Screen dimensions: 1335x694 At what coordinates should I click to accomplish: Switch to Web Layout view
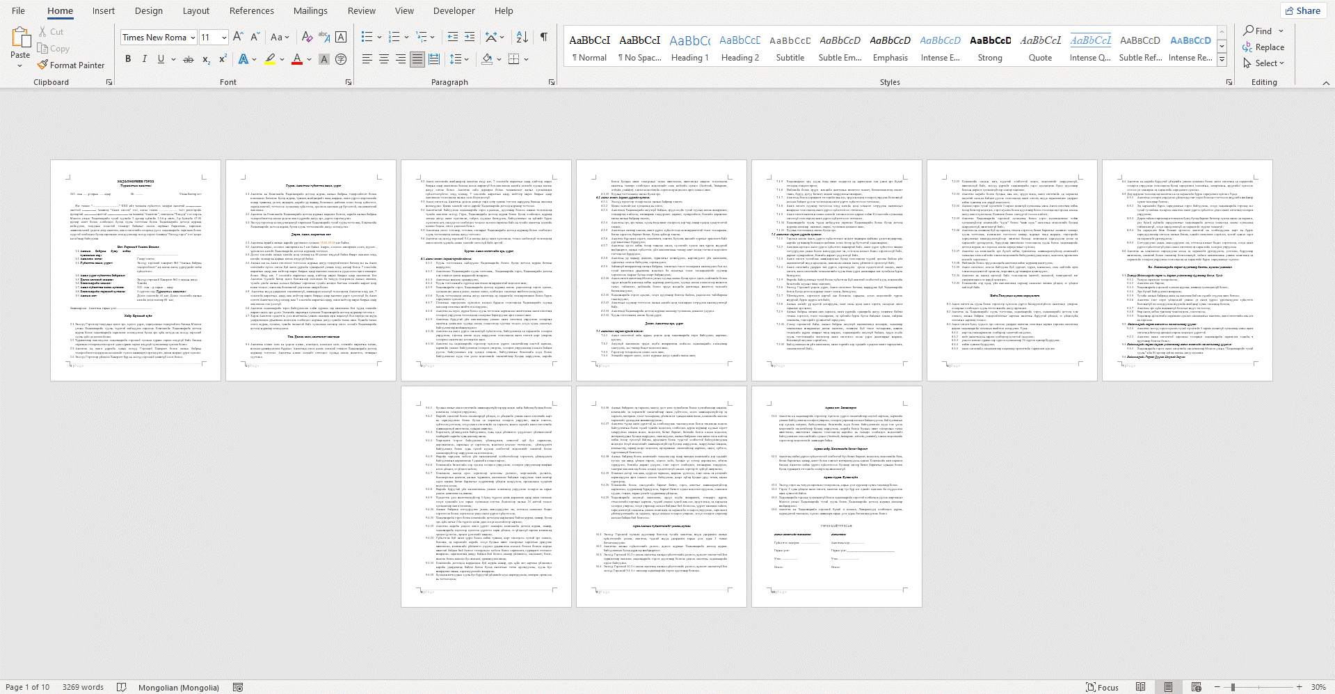[1196, 687]
